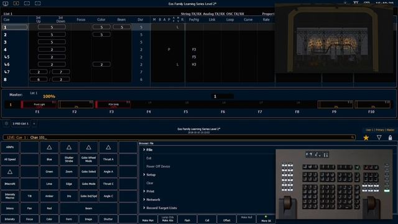Click the Iris parameter button
The height and width of the screenshot is (224, 398).
pyautogui.click(x=69, y=197)
